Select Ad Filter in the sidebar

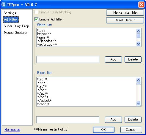(11, 20)
